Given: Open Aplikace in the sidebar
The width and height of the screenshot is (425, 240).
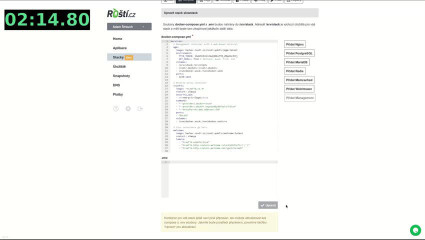Looking at the screenshot, I should 119,48.
